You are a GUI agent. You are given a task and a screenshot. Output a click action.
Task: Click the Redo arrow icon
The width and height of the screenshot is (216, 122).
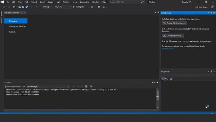(x=37, y=7)
